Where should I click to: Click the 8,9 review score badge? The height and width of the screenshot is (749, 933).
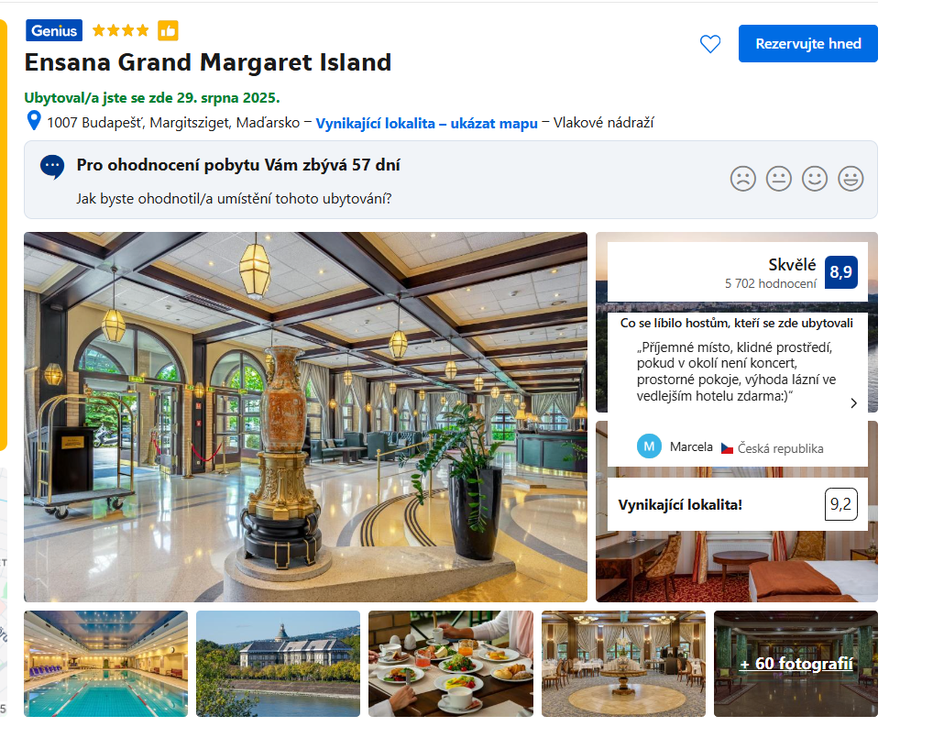pyautogui.click(x=840, y=272)
